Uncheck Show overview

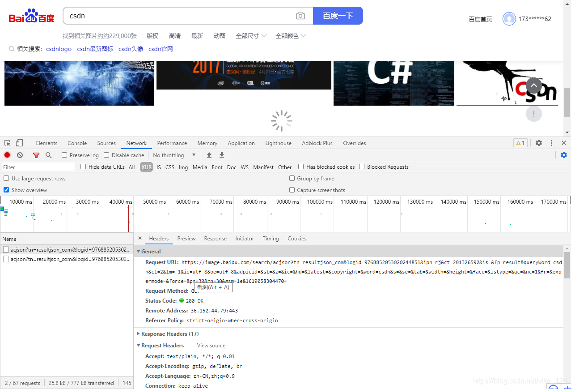click(6, 190)
